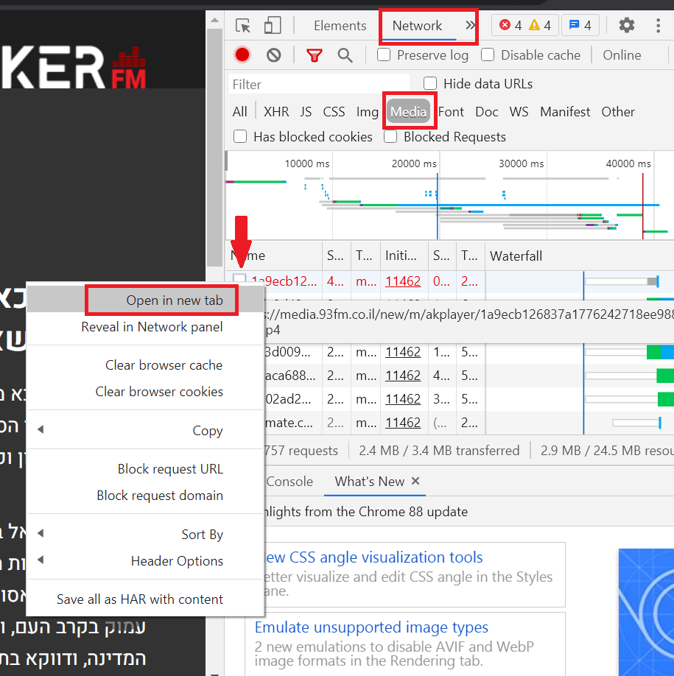Filter requests by JS

click(x=306, y=112)
